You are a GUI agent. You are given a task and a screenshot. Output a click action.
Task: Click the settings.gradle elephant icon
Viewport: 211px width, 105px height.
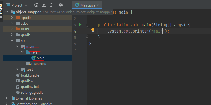(x=18, y=93)
